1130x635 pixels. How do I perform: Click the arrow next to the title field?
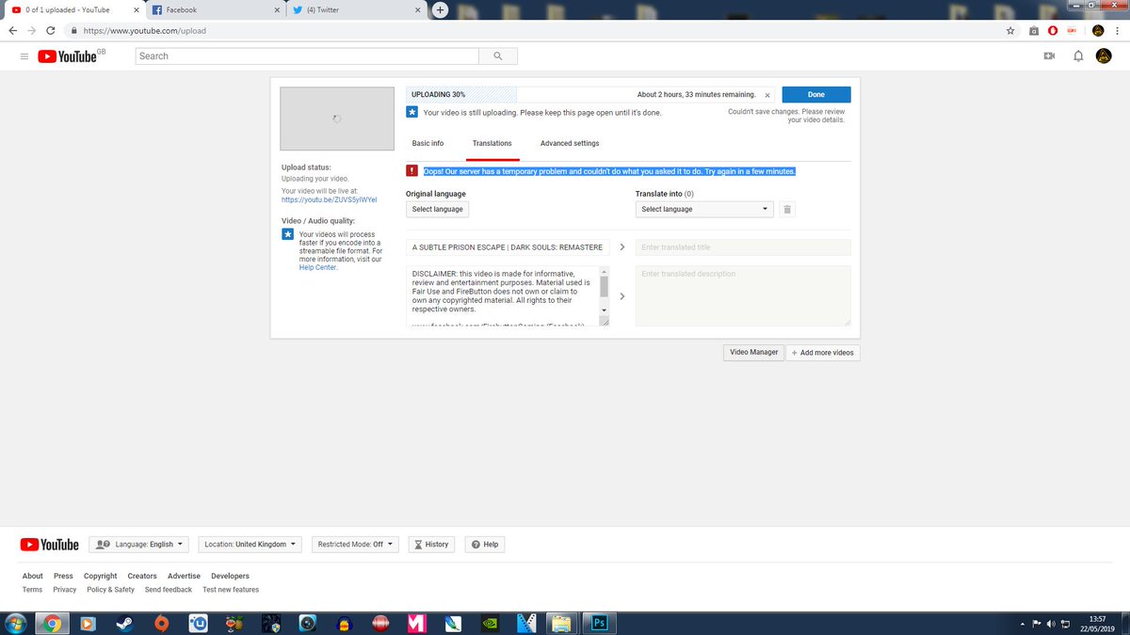click(622, 247)
